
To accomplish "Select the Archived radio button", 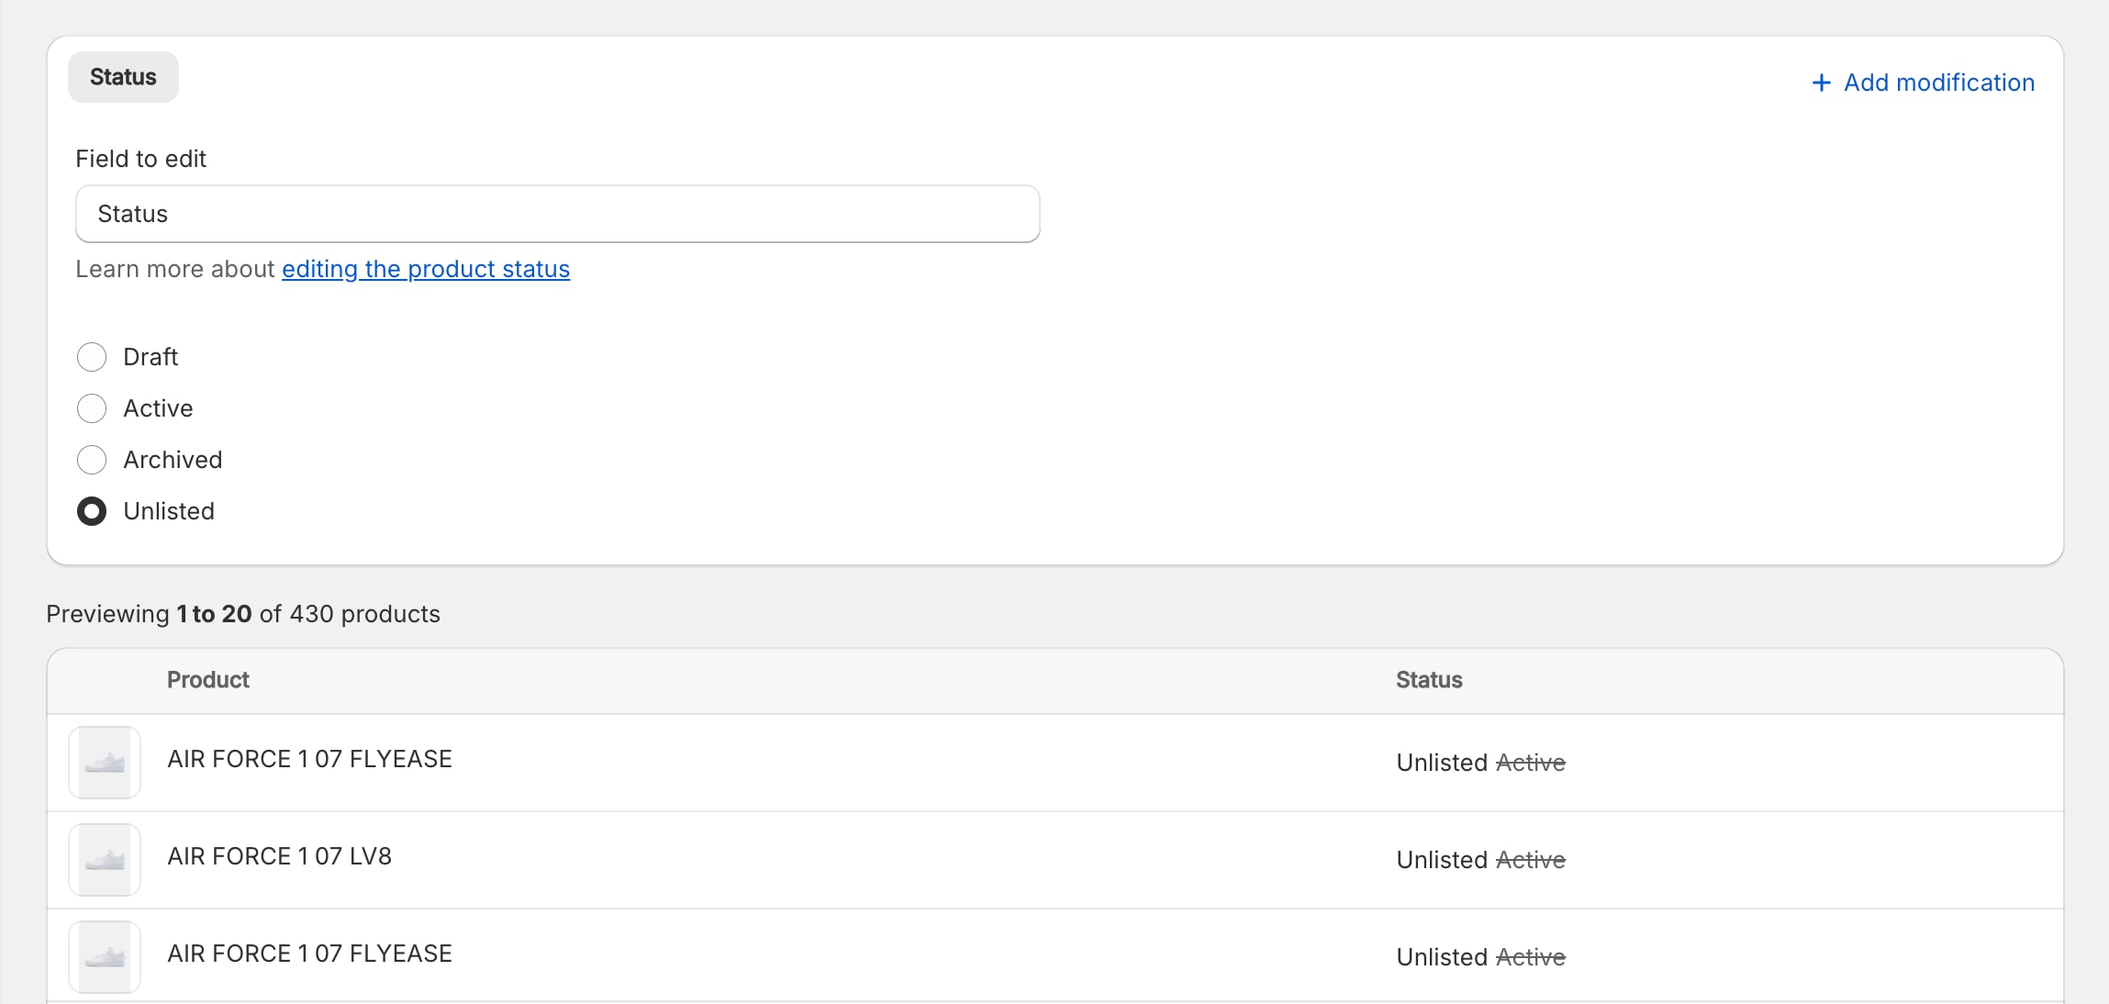I will pyautogui.click(x=92, y=460).
